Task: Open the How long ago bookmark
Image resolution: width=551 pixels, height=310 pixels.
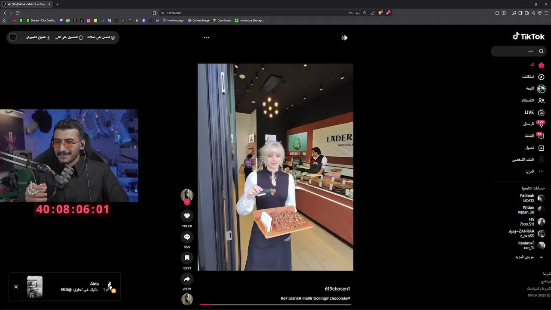Action: pos(173,20)
